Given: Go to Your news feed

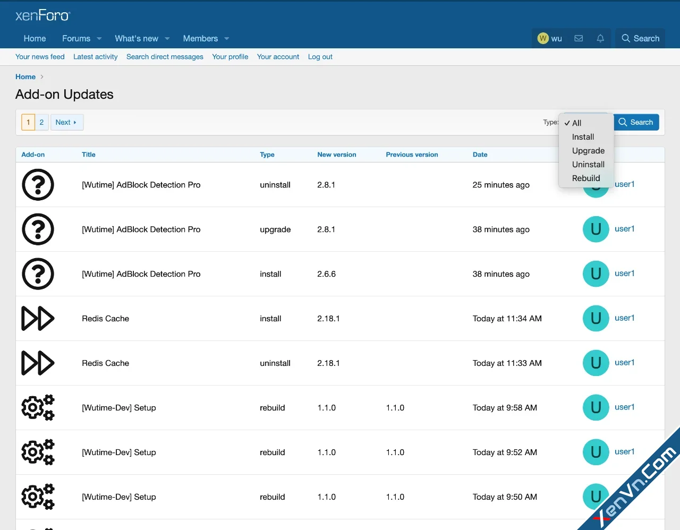Looking at the screenshot, I should click(x=40, y=57).
